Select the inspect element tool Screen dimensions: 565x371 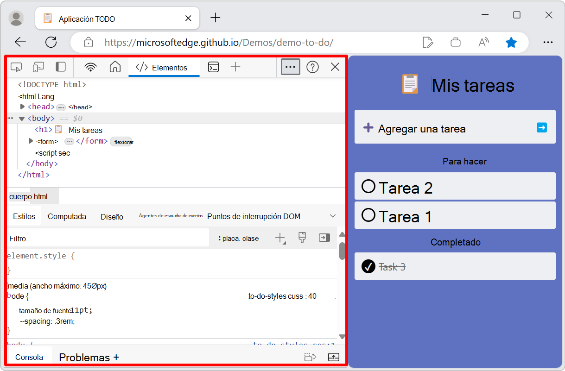coord(16,67)
